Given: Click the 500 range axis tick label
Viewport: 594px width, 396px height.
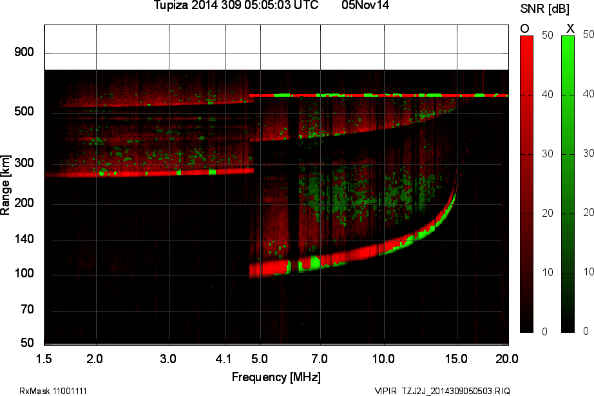Looking at the screenshot, I should 24,112.
